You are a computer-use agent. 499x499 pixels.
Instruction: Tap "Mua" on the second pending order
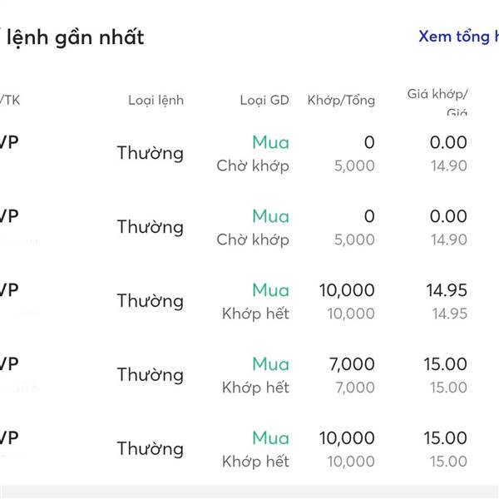coord(270,216)
